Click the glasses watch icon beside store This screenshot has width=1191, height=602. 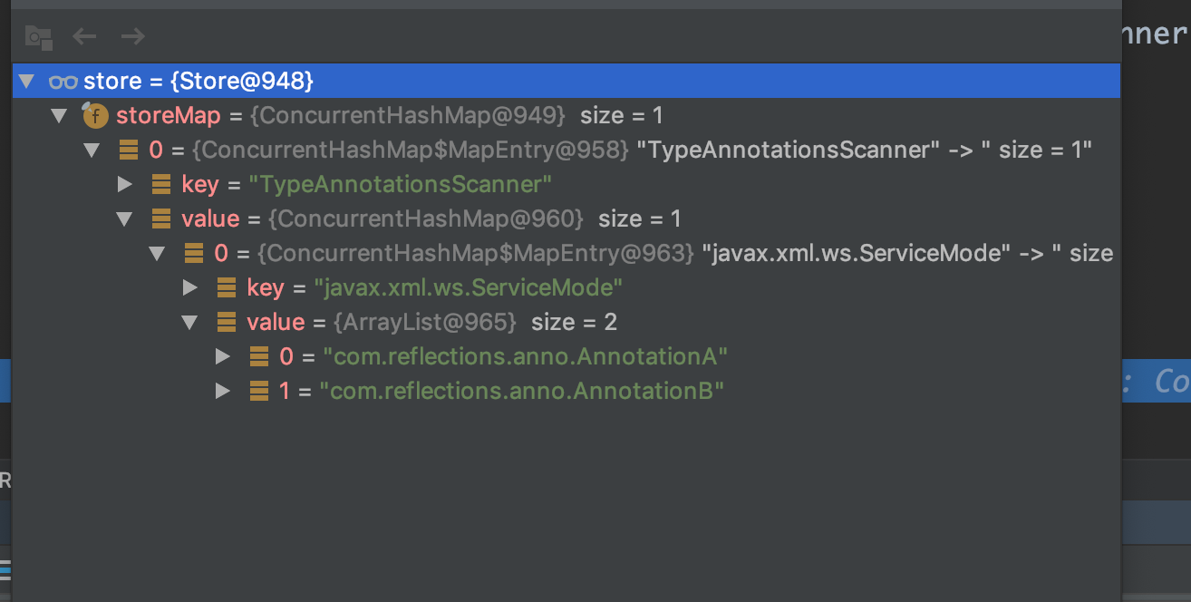[x=63, y=82]
